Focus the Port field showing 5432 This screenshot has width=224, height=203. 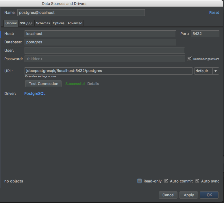(x=205, y=34)
